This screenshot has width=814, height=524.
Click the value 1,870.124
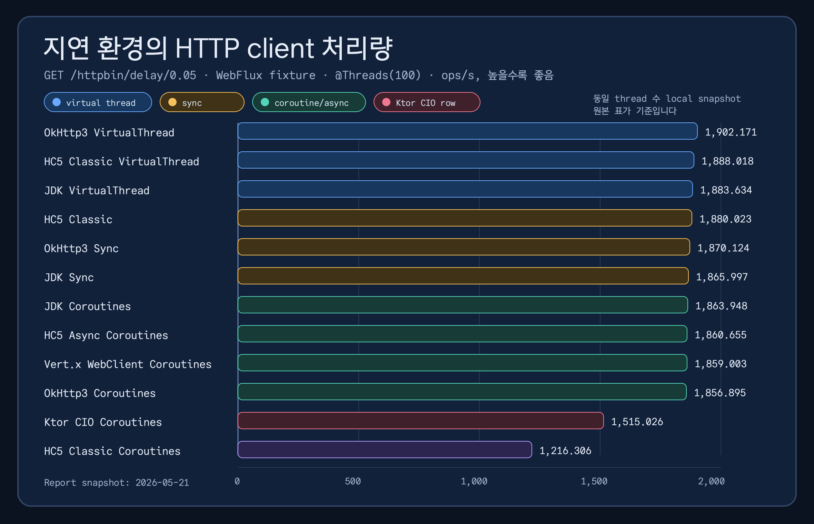point(723,248)
